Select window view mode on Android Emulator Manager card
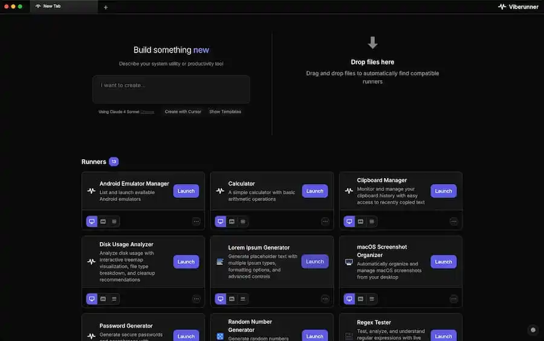This screenshot has height=341, width=544. pos(103,221)
